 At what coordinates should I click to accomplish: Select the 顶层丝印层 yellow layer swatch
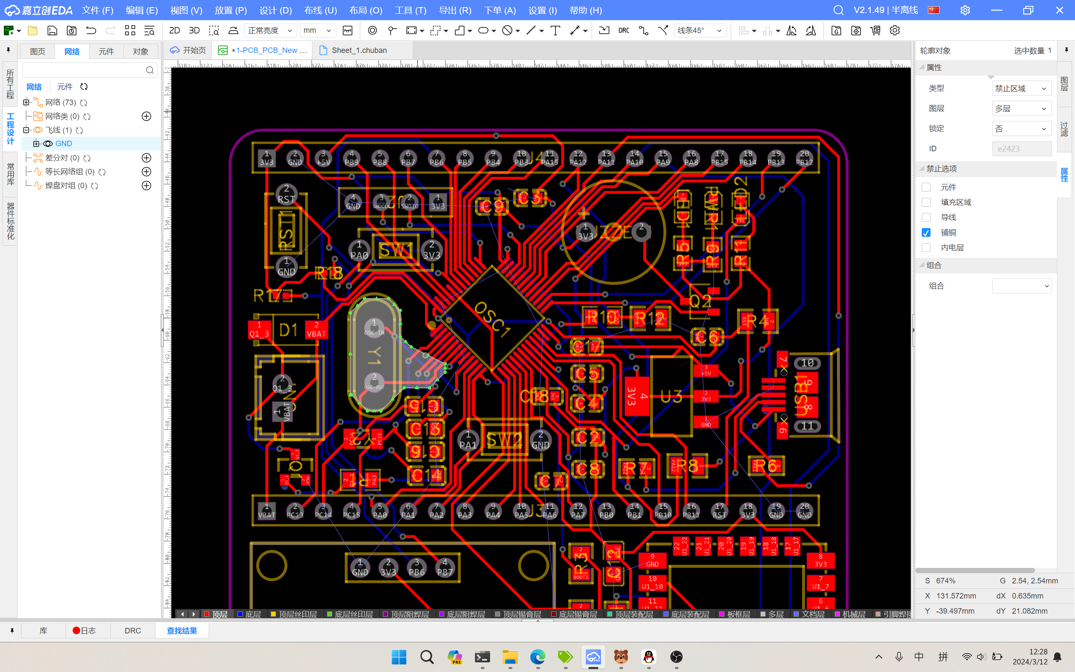274,614
